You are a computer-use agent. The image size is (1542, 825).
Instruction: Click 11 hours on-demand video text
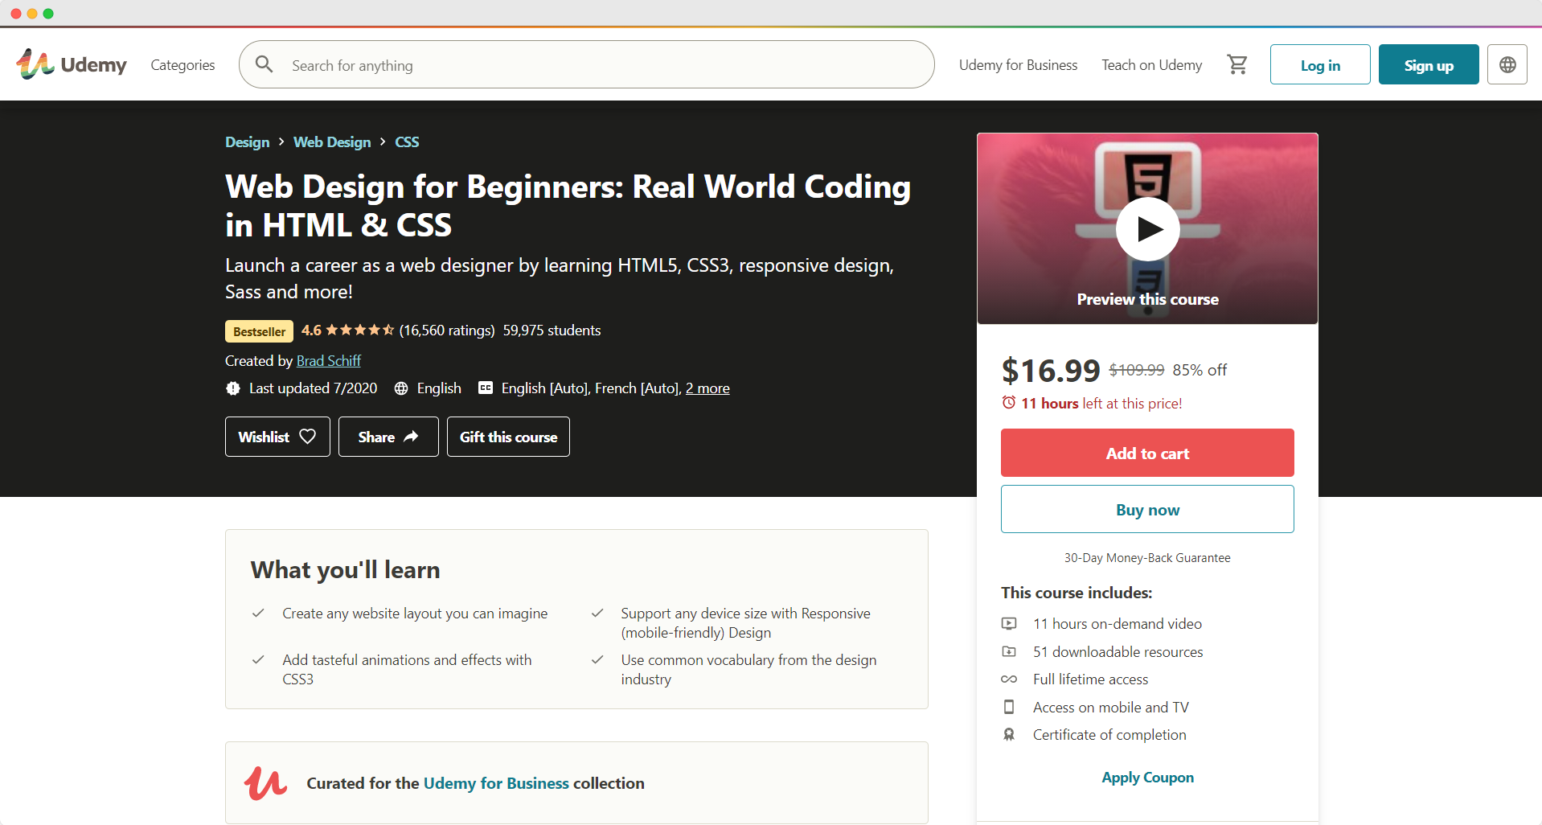pyautogui.click(x=1118, y=624)
